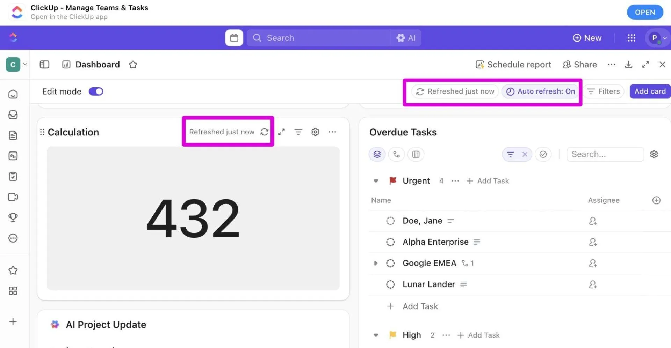Grab the Calculation card drag handle
671x348 pixels.
pos(42,132)
